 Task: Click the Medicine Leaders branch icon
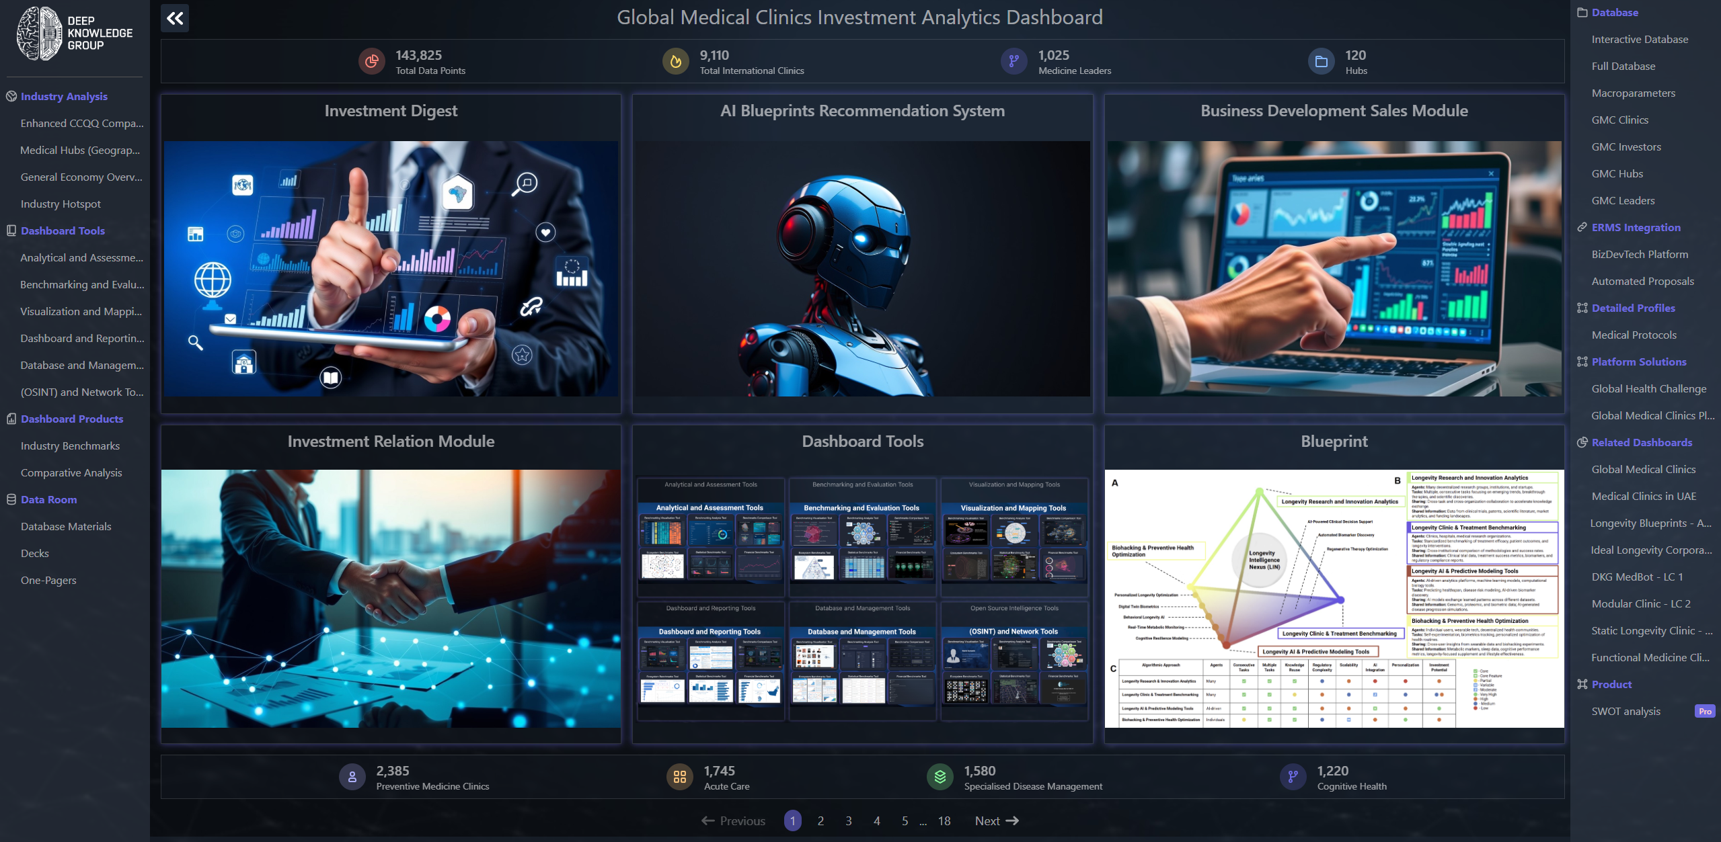point(1014,62)
